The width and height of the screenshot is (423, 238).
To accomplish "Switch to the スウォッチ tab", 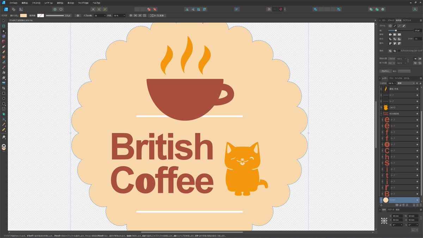I will pyautogui.click(x=391, y=20).
